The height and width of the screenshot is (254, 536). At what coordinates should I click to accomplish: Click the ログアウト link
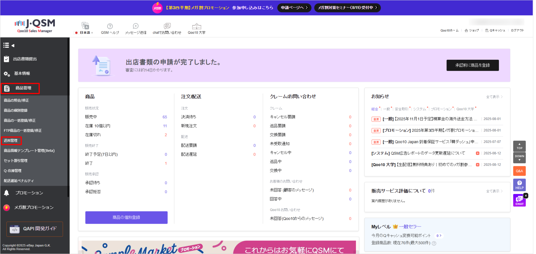pyautogui.click(x=517, y=30)
